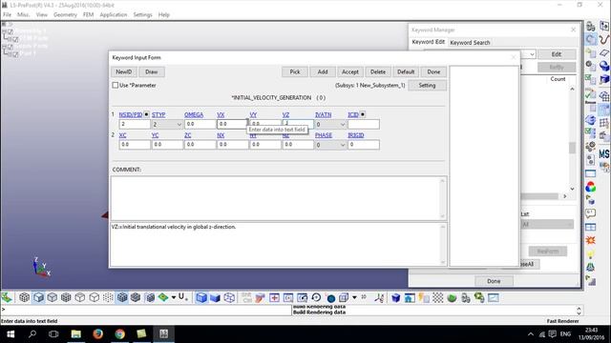The image size is (611, 343).
Task: Click the IRIGID input field
Action: coord(364,145)
